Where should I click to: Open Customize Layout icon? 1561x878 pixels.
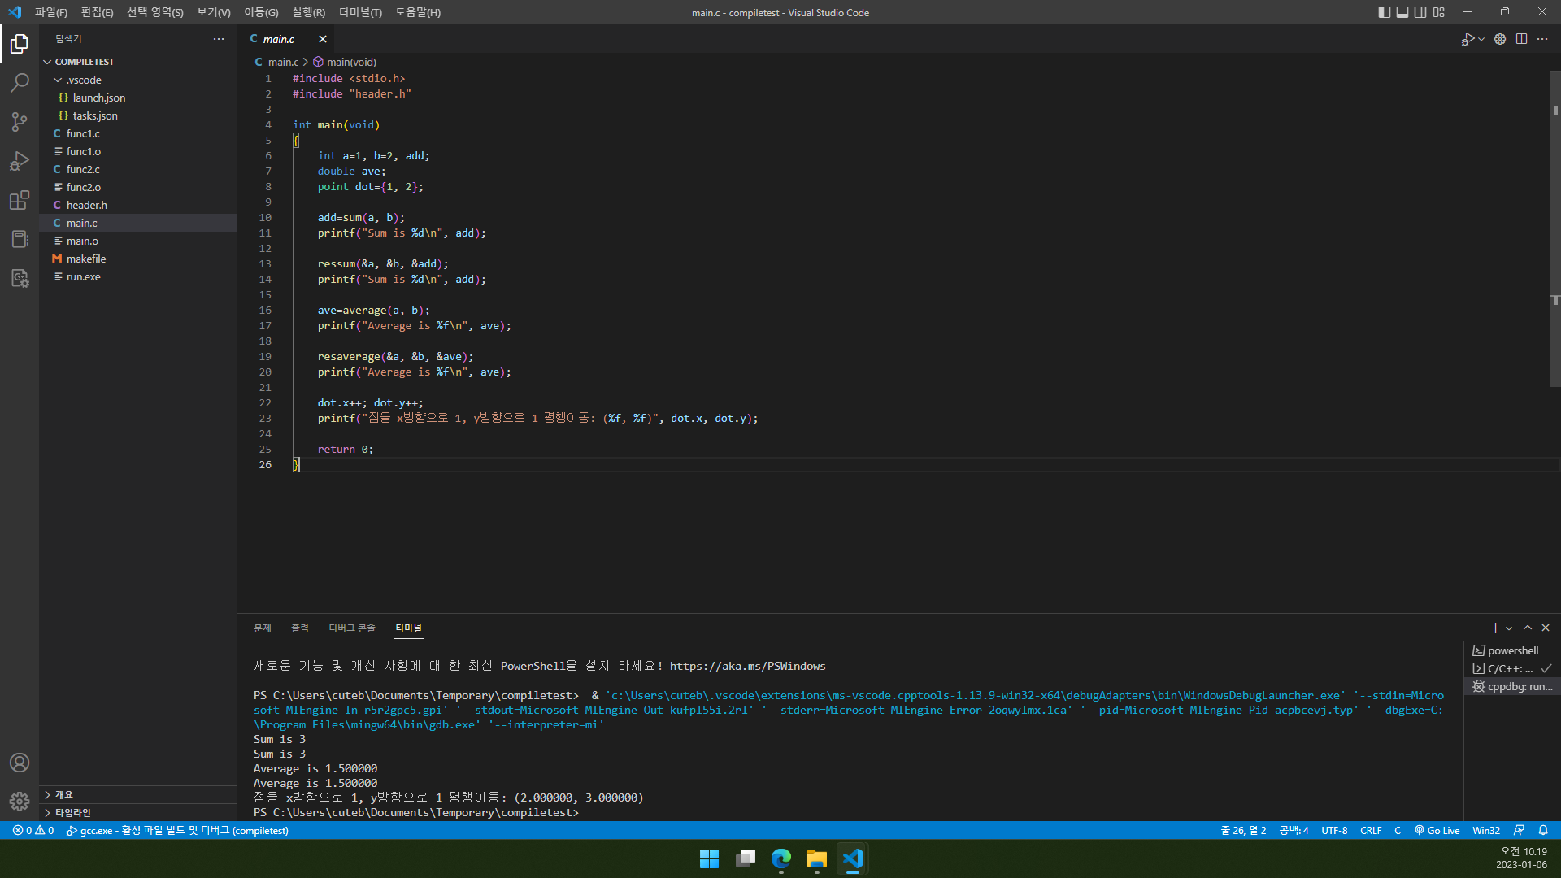[1439, 12]
